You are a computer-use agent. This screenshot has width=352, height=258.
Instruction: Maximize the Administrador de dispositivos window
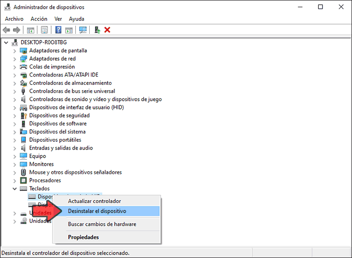321,7
